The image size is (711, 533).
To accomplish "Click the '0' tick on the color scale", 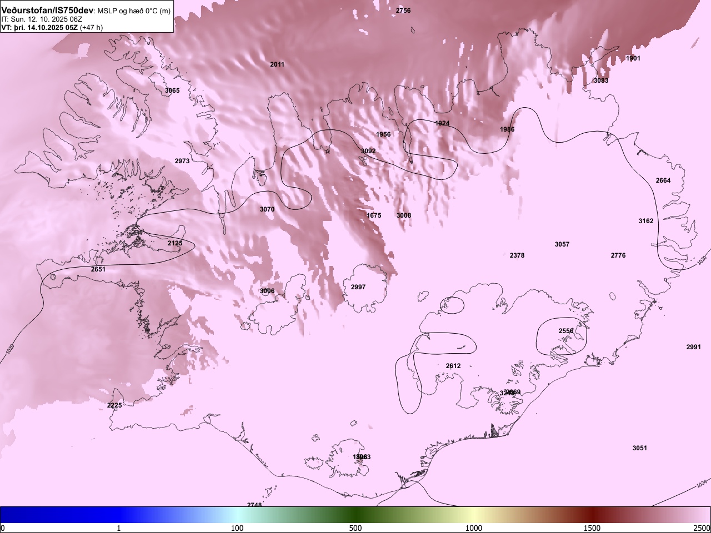I will [2, 527].
